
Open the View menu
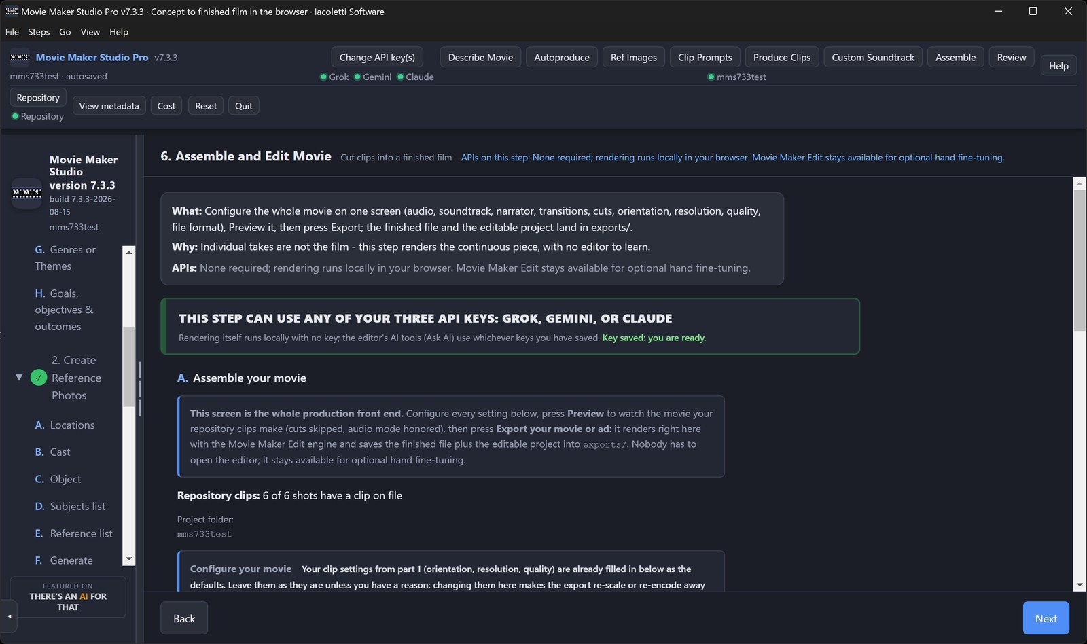(x=90, y=32)
